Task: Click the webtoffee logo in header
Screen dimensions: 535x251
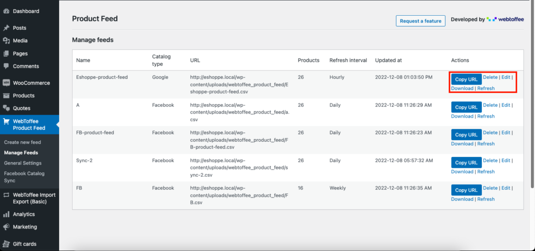Action: click(x=505, y=19)
